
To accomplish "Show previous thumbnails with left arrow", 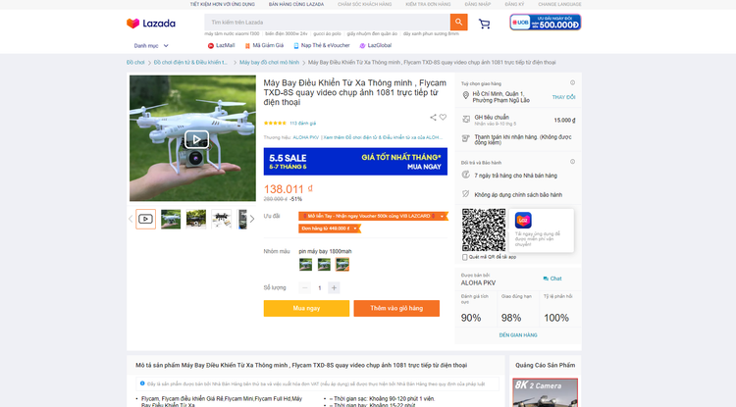I will coord(131,219).
